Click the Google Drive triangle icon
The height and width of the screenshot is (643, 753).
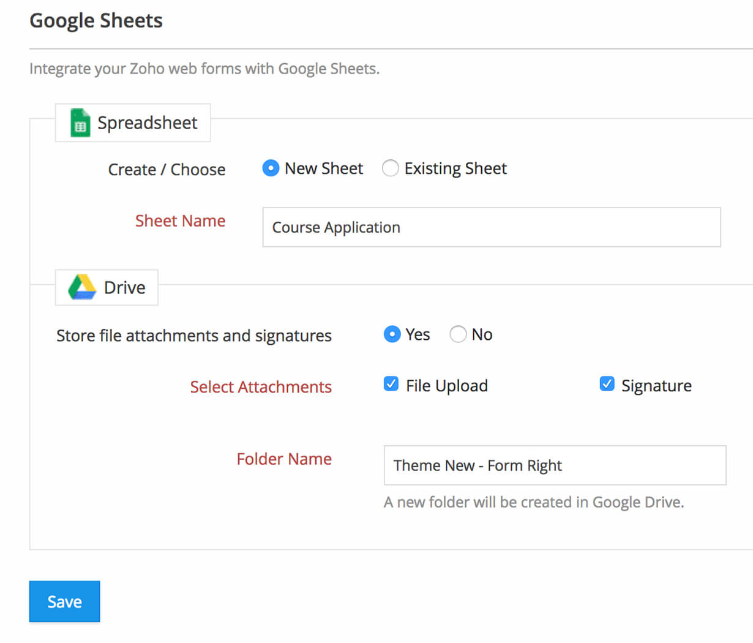point(82,287)
